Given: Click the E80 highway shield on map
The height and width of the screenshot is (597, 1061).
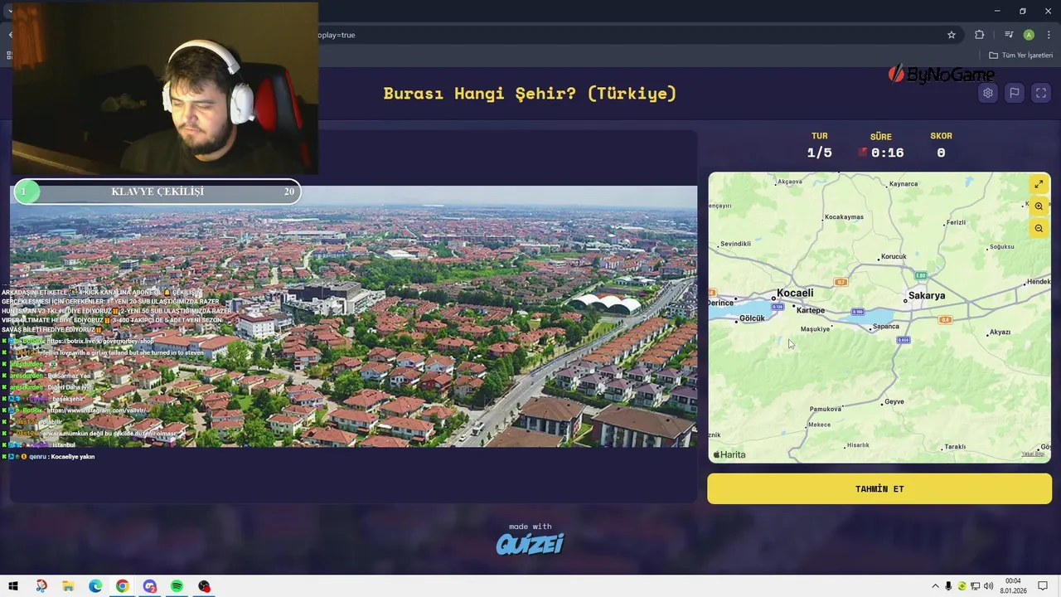Looking at the screenshot, I should pos(920,275).
